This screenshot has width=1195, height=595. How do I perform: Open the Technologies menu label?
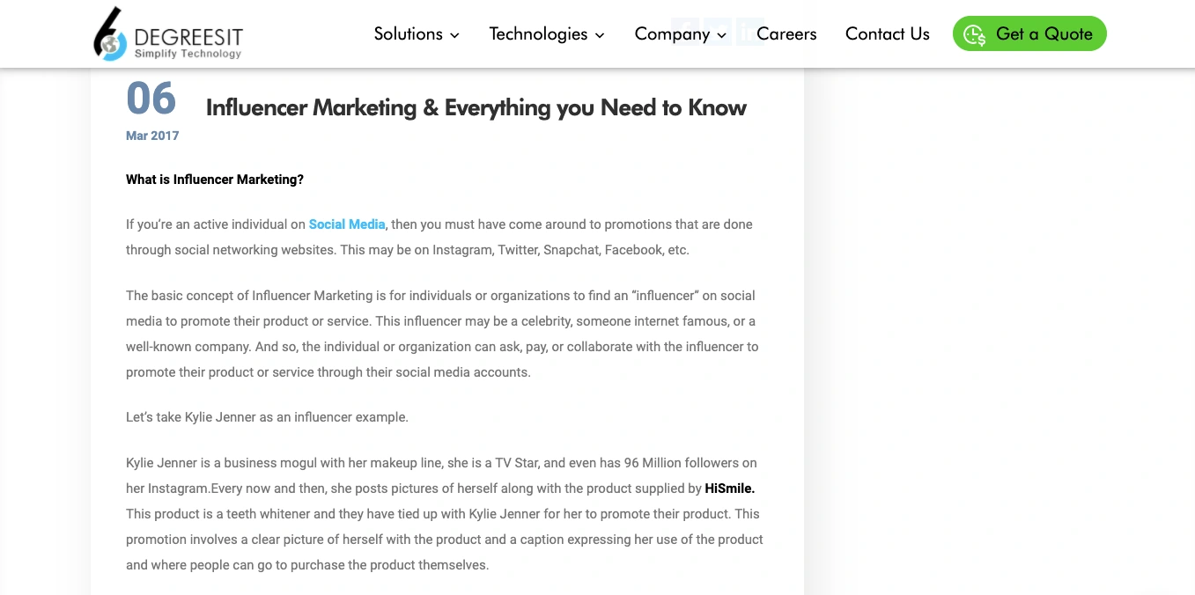538,33
